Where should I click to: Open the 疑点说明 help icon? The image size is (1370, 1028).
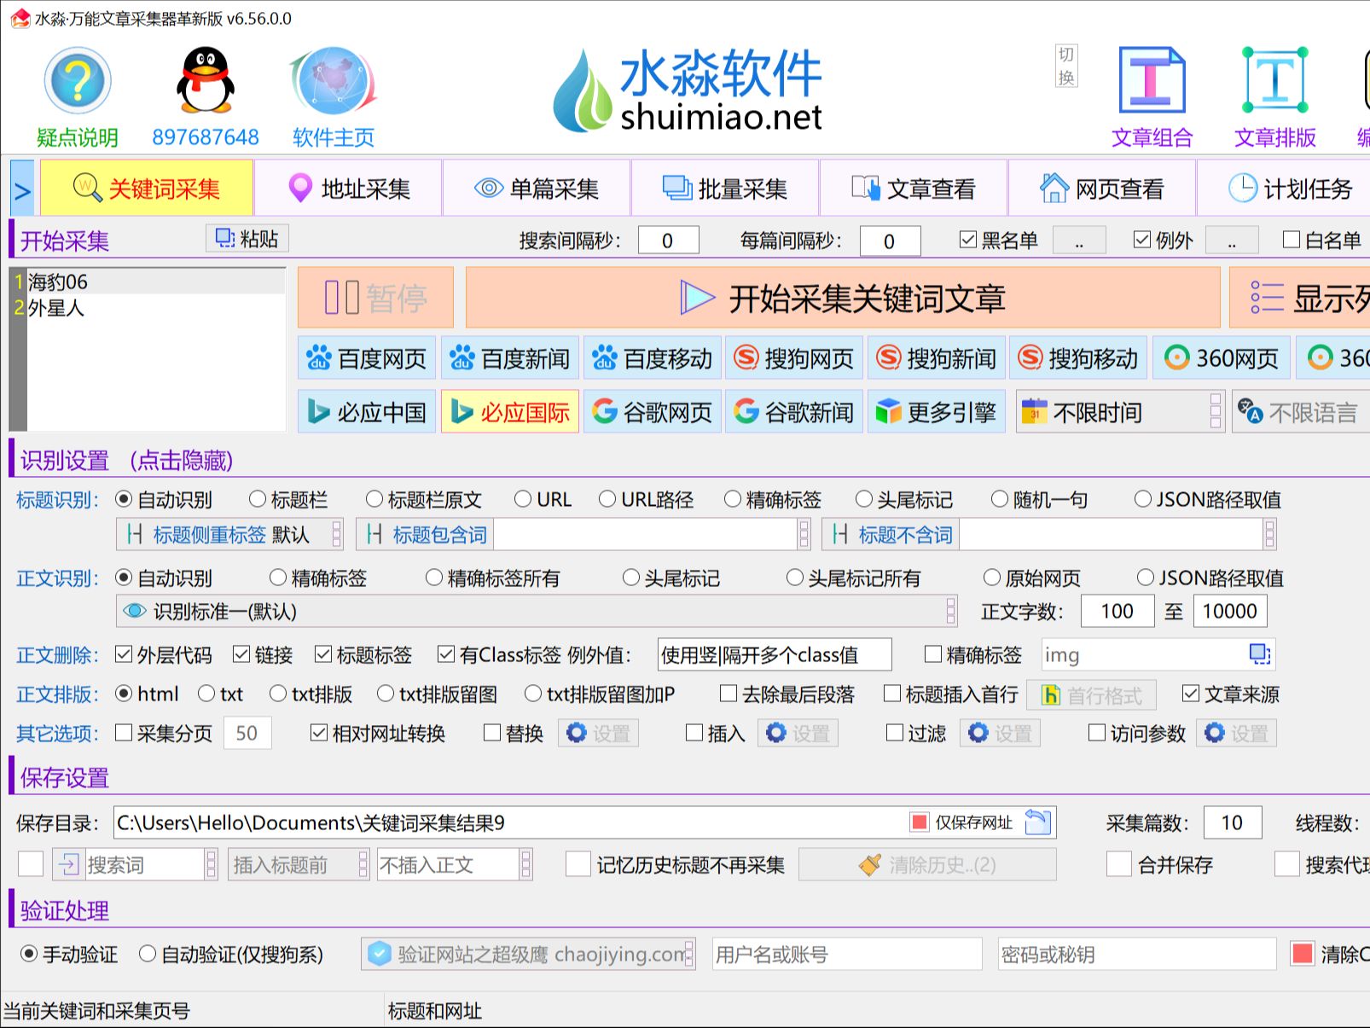click(77, 81)
